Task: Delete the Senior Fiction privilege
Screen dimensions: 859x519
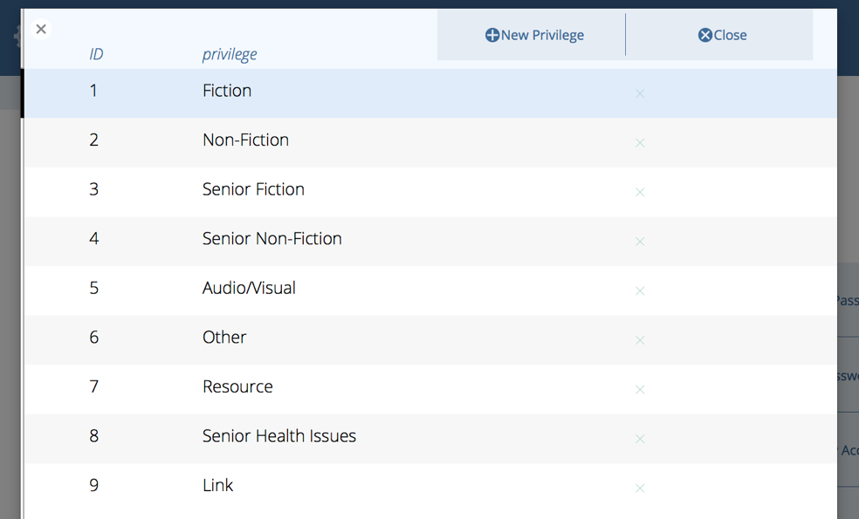Action: coord(640,192)
